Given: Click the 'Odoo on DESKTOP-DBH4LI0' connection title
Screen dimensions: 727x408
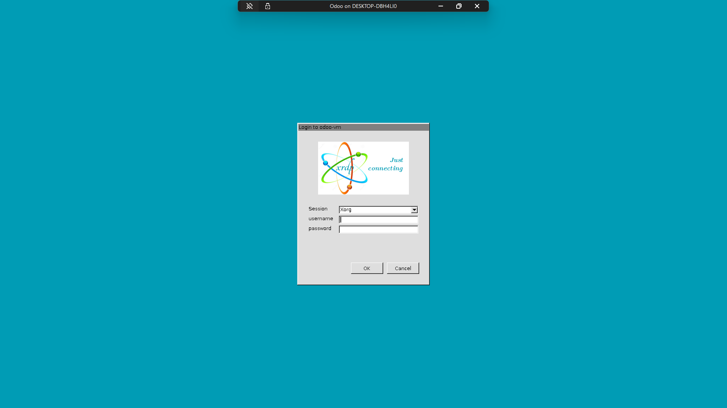Looking at the screenshot, I should click(363, 6).
